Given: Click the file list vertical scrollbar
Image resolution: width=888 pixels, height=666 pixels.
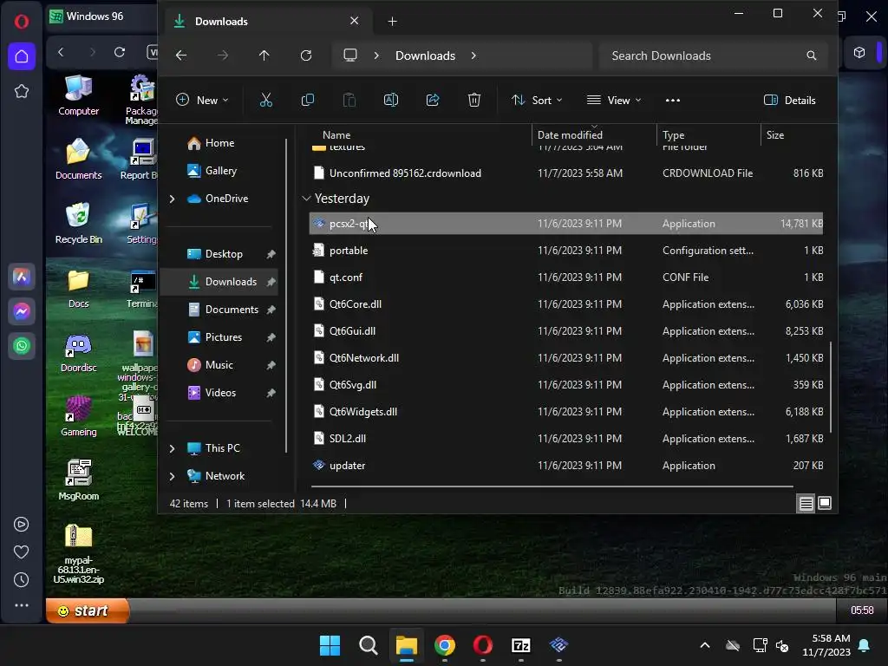Looking at the screenshot, I should click(830, 386).
